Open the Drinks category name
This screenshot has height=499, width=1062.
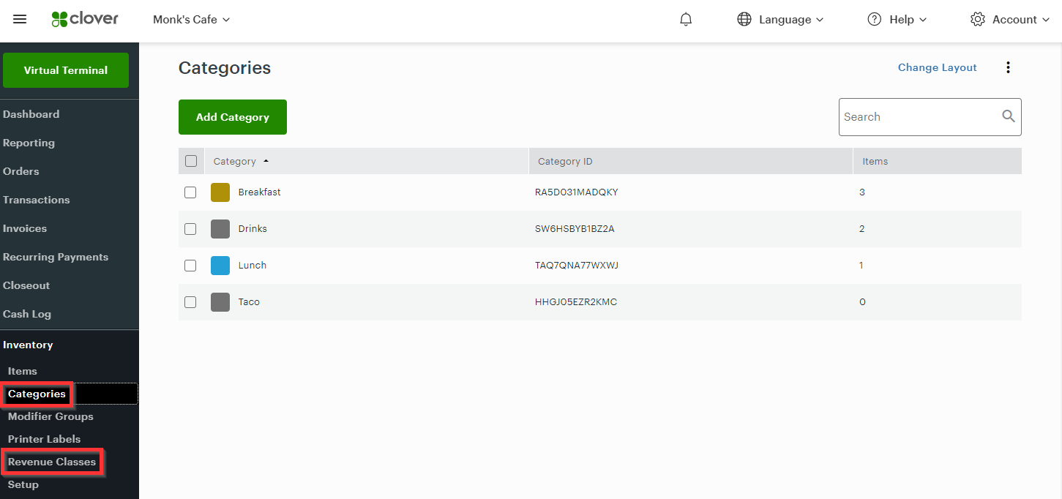253,229
